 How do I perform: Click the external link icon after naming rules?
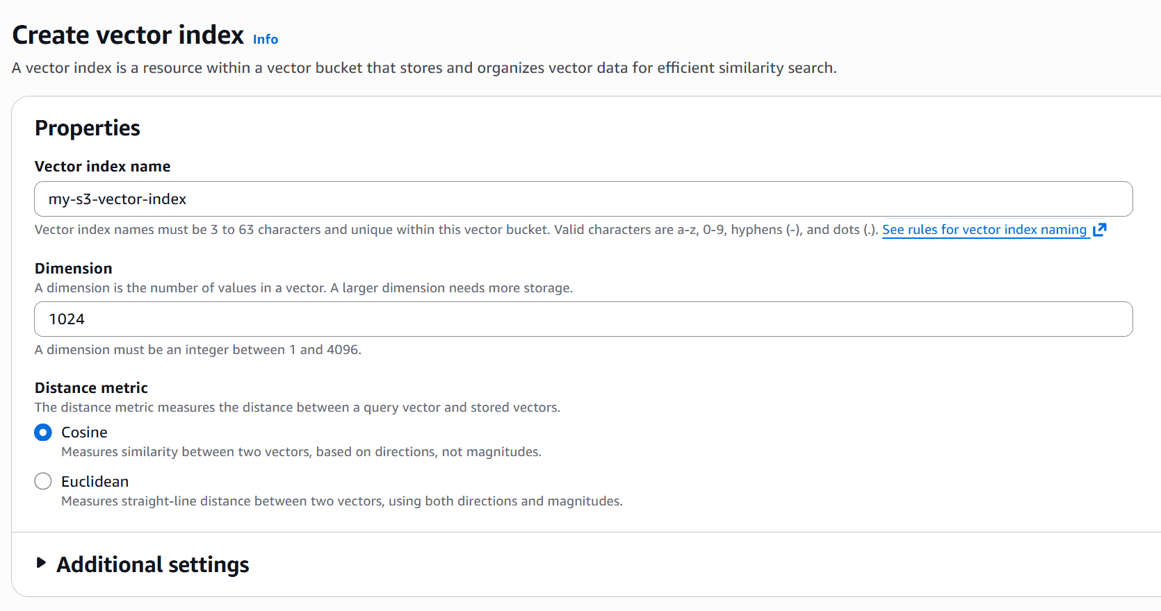1099,230
